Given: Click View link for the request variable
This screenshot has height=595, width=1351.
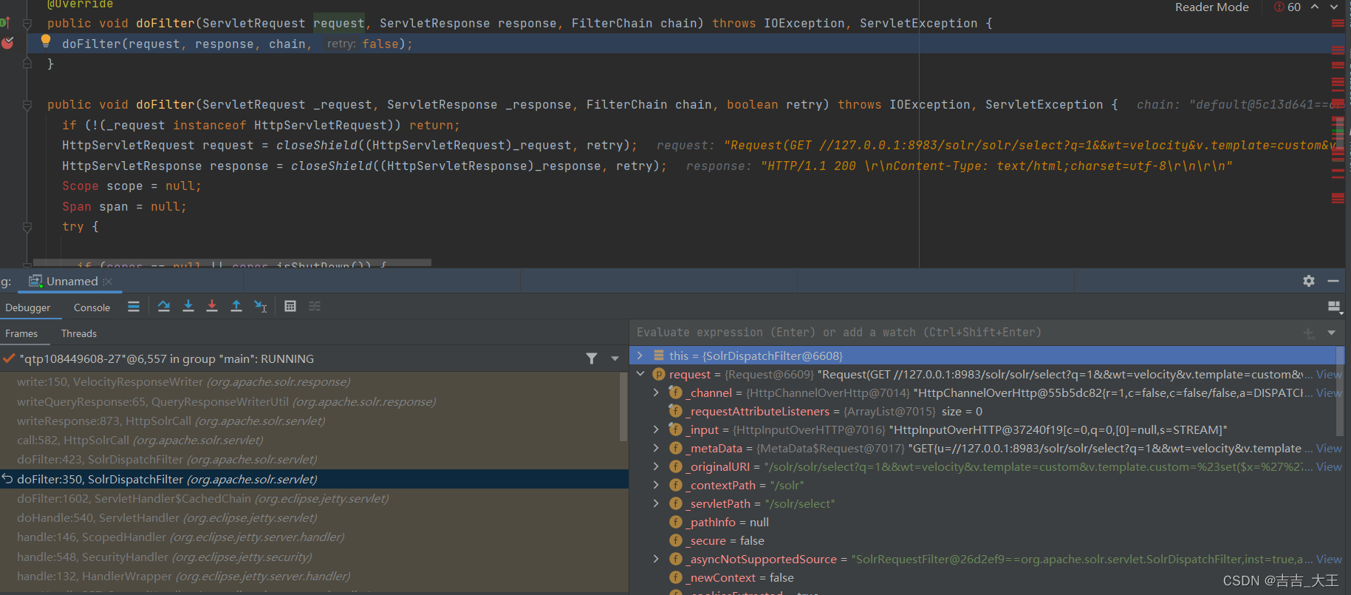Looking at the screenshot, I should [1329, 375].
